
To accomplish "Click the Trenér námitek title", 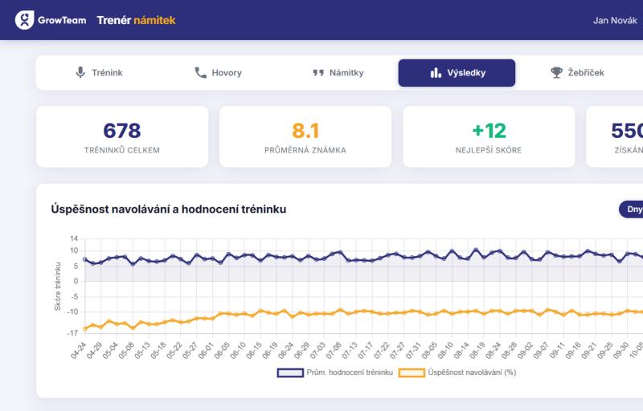I will [x=136, y=20].
